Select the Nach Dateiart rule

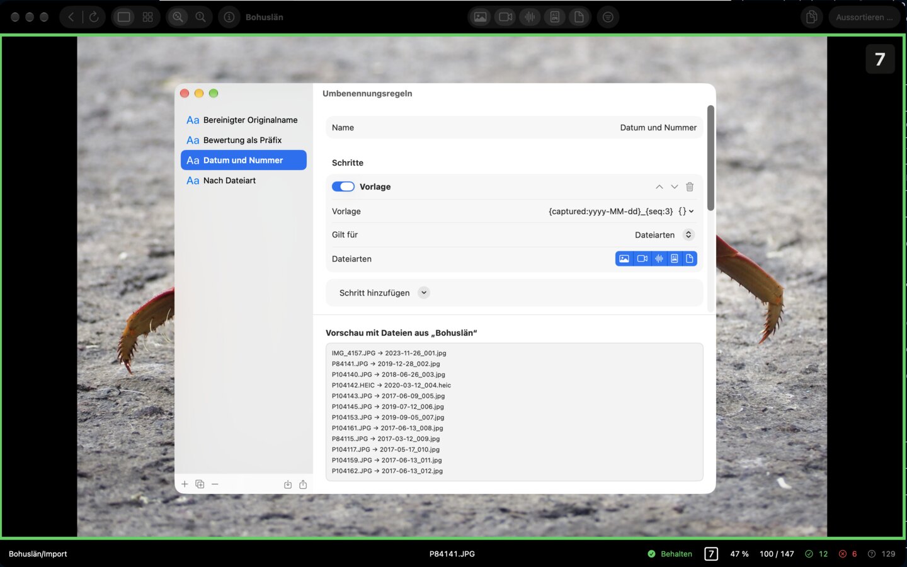click(x=243, y=180)
